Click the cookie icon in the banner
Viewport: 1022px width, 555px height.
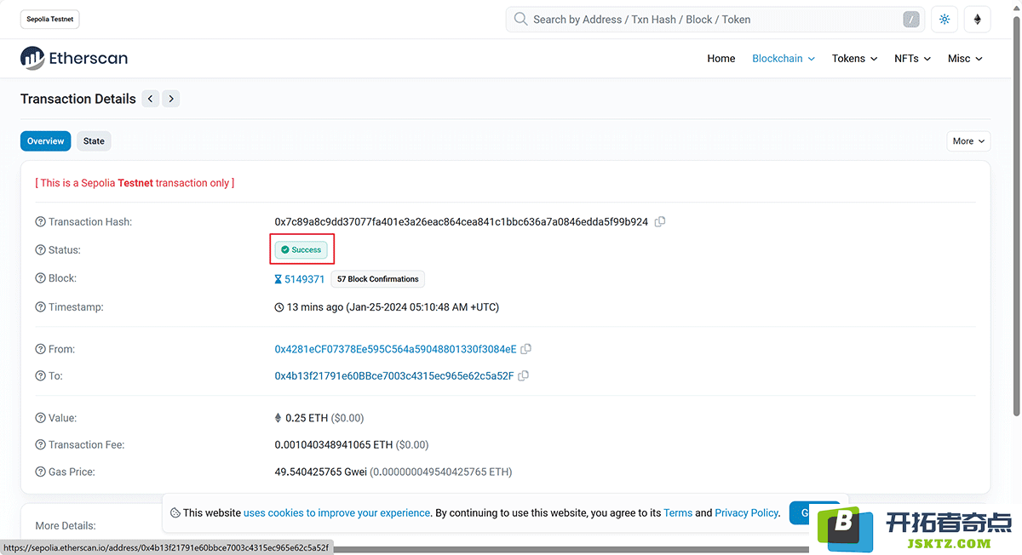(175, 513)
